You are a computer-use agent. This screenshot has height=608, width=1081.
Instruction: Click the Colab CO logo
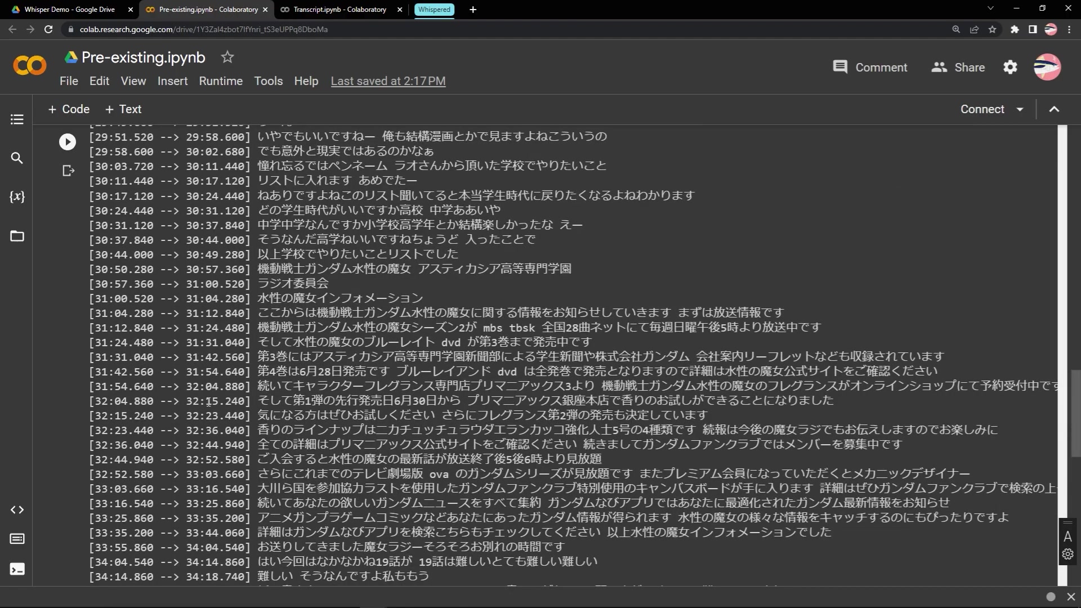pyautogui.click(x=30, y=66)
